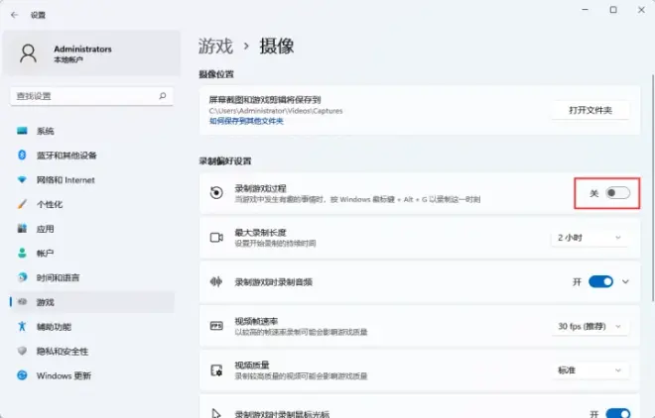
Task: Select 辅助功能 in the settings sidebar
Action: pyautogui.click(x=54, y=326)
